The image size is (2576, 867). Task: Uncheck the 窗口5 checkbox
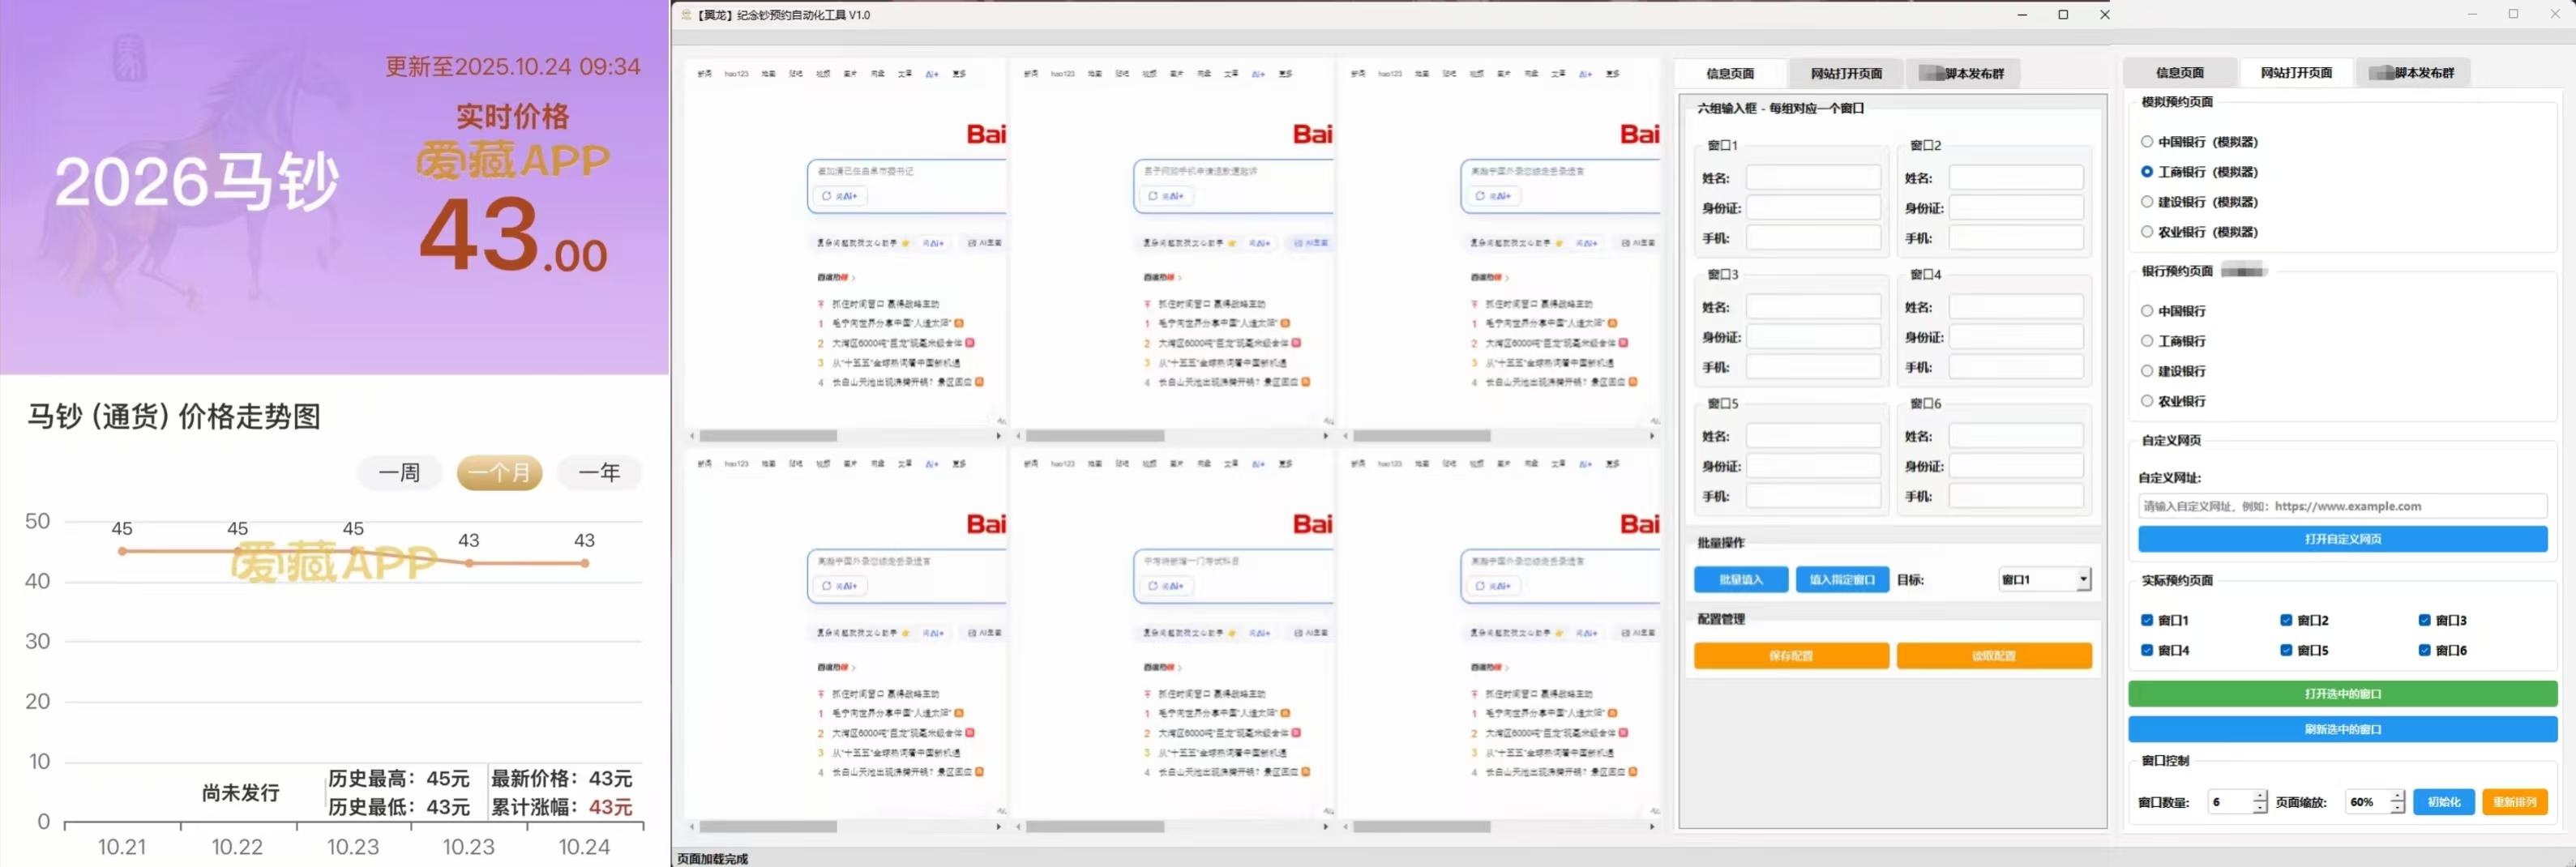click(x=2286, y=650)
